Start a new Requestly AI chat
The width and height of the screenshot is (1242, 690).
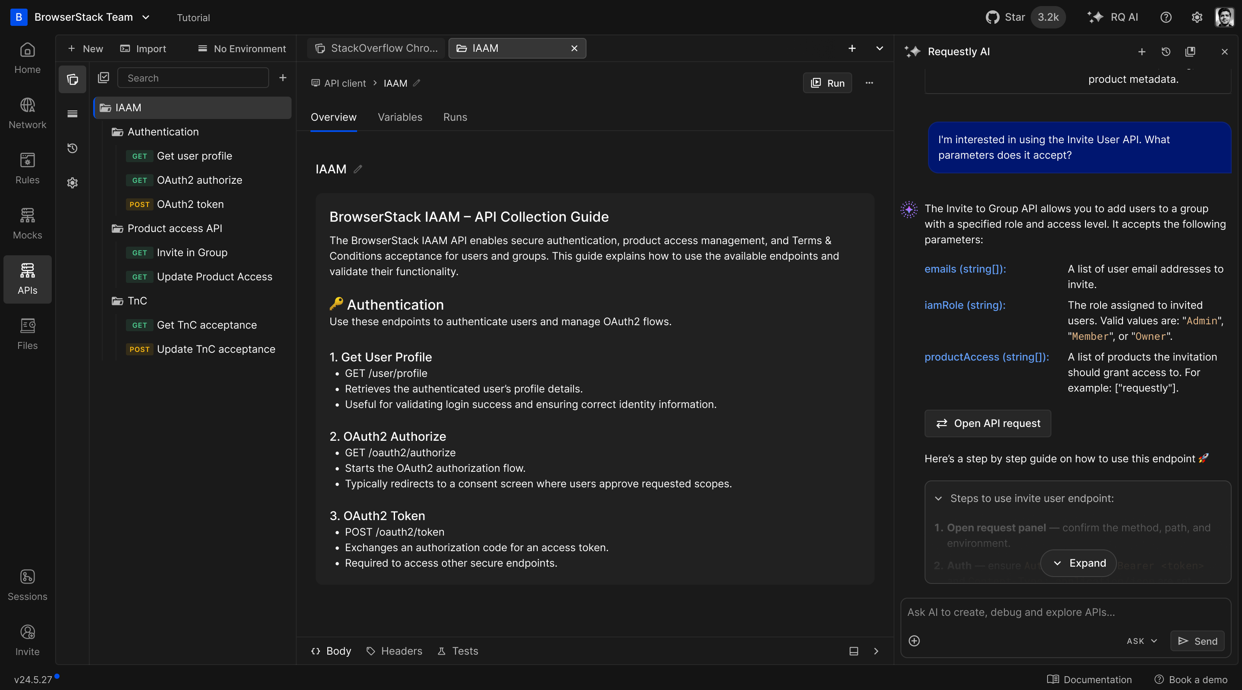pos(1142,52)
